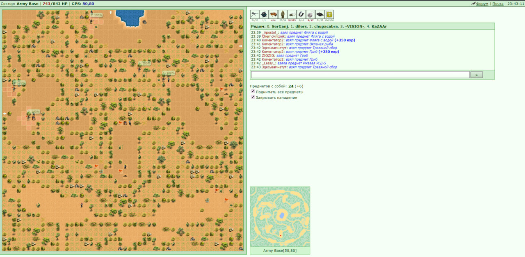Viewport: 525px width, 257px height.
Task: Click the weapon icon beside Форум
Action: pos(473,4)
